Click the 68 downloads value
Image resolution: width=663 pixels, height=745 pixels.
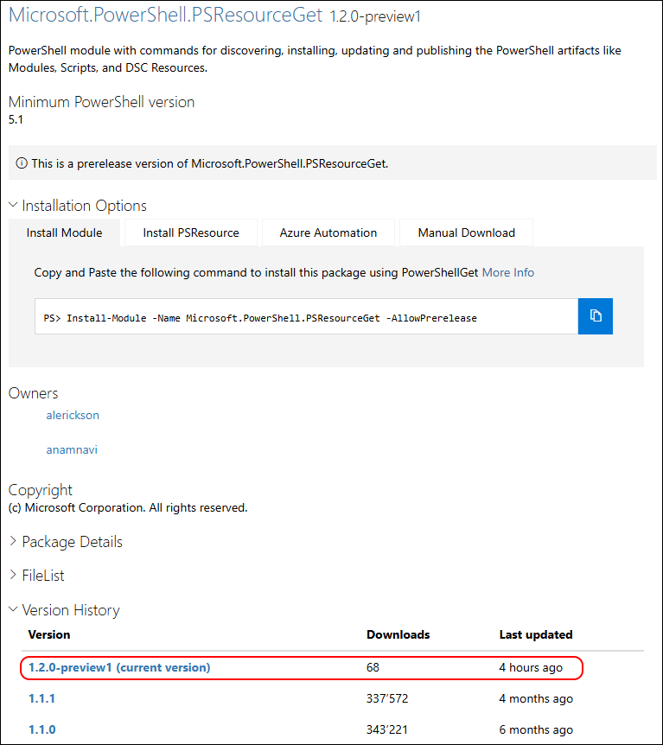tap(373, 667)
